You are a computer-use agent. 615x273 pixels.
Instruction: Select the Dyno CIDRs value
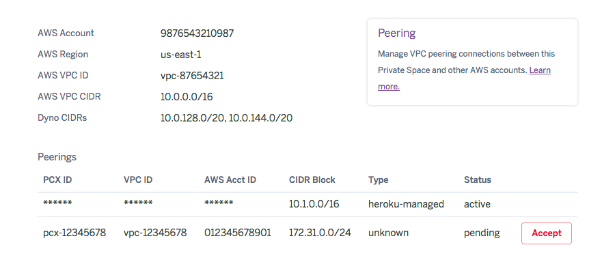point(226,118)
